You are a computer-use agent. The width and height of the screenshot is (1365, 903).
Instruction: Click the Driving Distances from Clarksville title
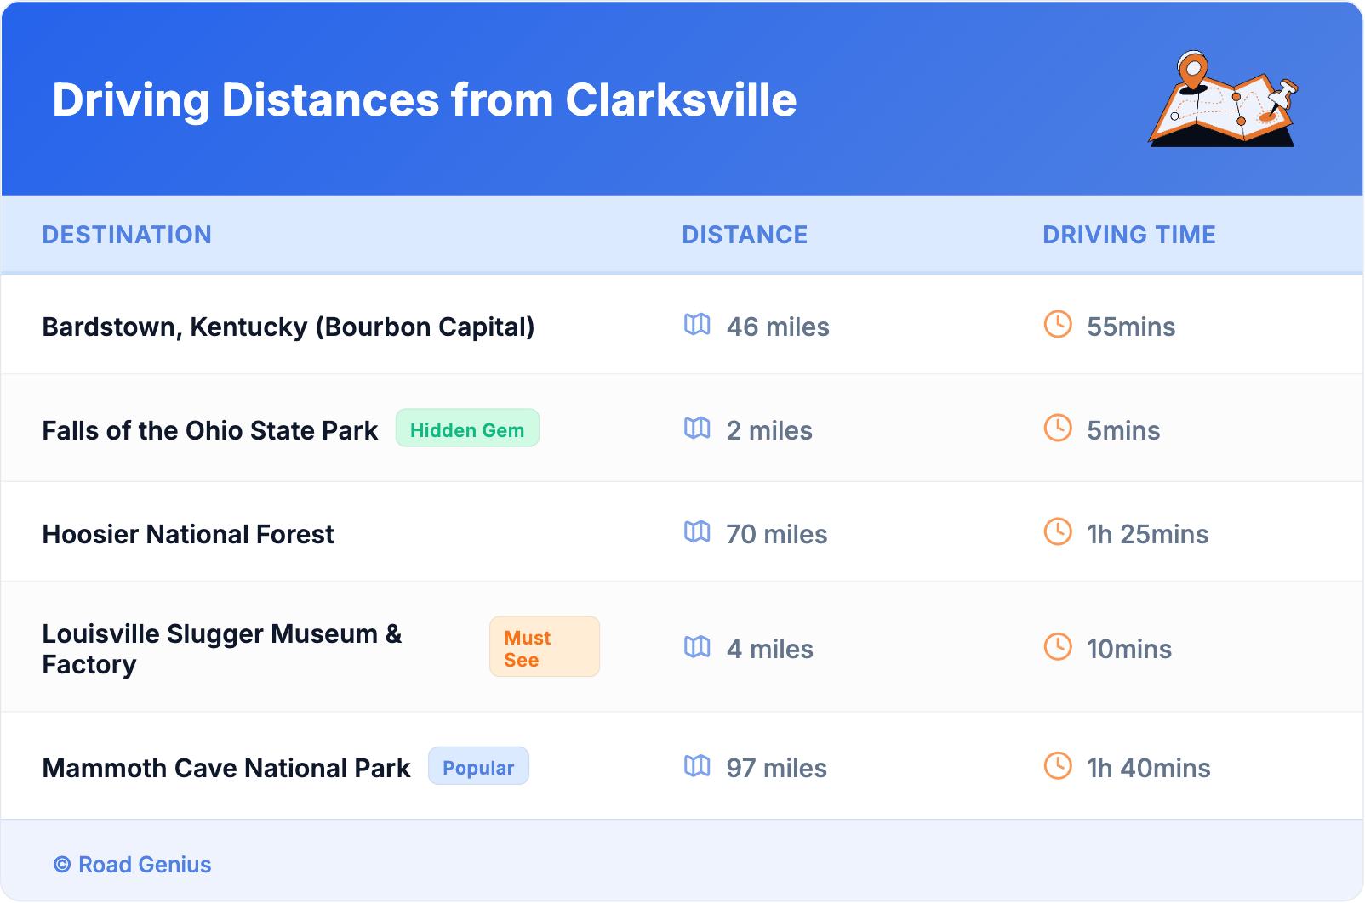click(x=425, y=100)
